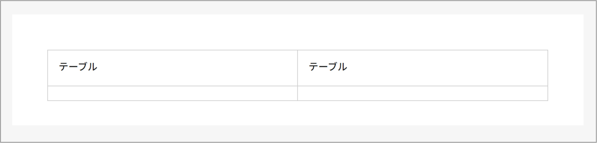Image resolution: width=597 pixels, height=143 pixels.
Task: Click the テーブル text in the left header cell
Action: (78, 67)
